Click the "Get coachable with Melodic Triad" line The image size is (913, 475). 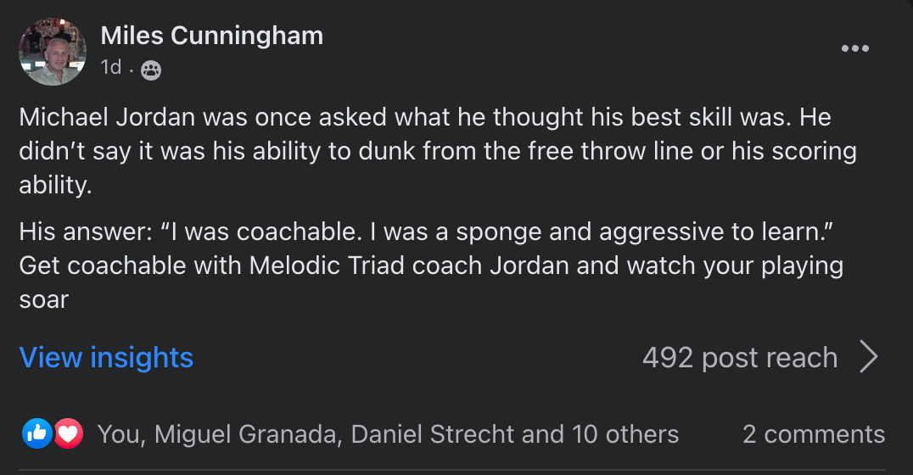coord(430,265)
